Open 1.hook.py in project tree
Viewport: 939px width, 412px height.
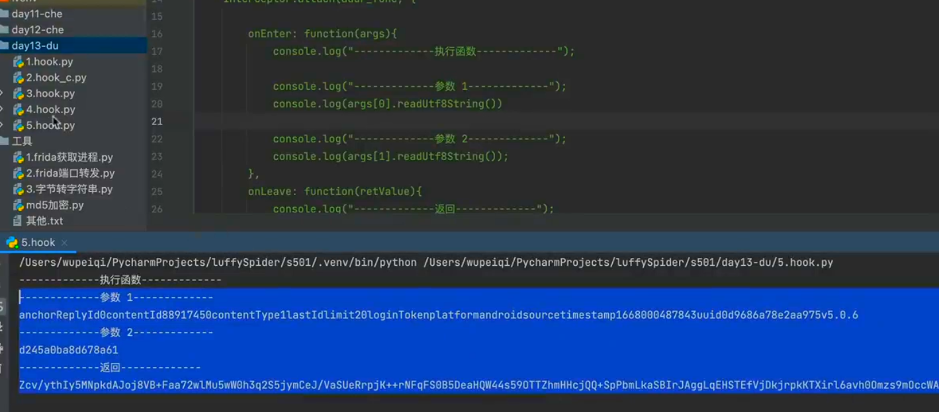(49, 62)
